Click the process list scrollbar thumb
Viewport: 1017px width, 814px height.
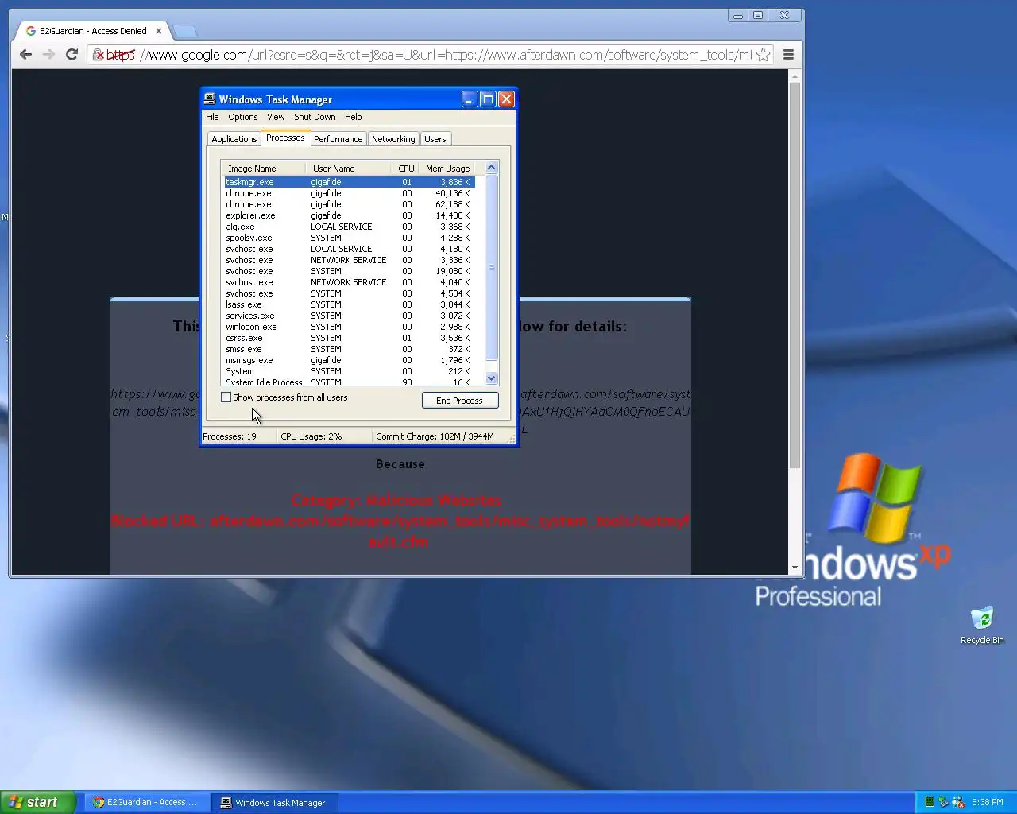(491, 267)
